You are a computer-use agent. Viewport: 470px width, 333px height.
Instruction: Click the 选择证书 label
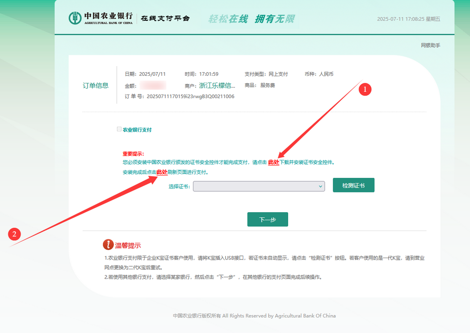tap(179, 187)
